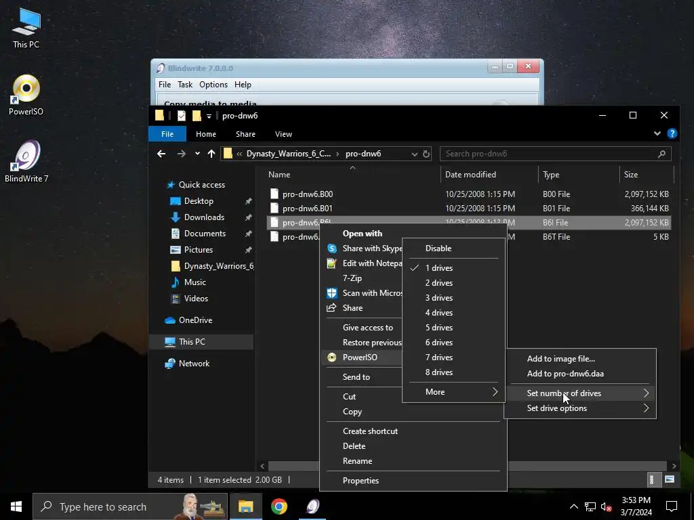
Task: Click the taskbar Type here to search box
Action: (x=130, y=506)
